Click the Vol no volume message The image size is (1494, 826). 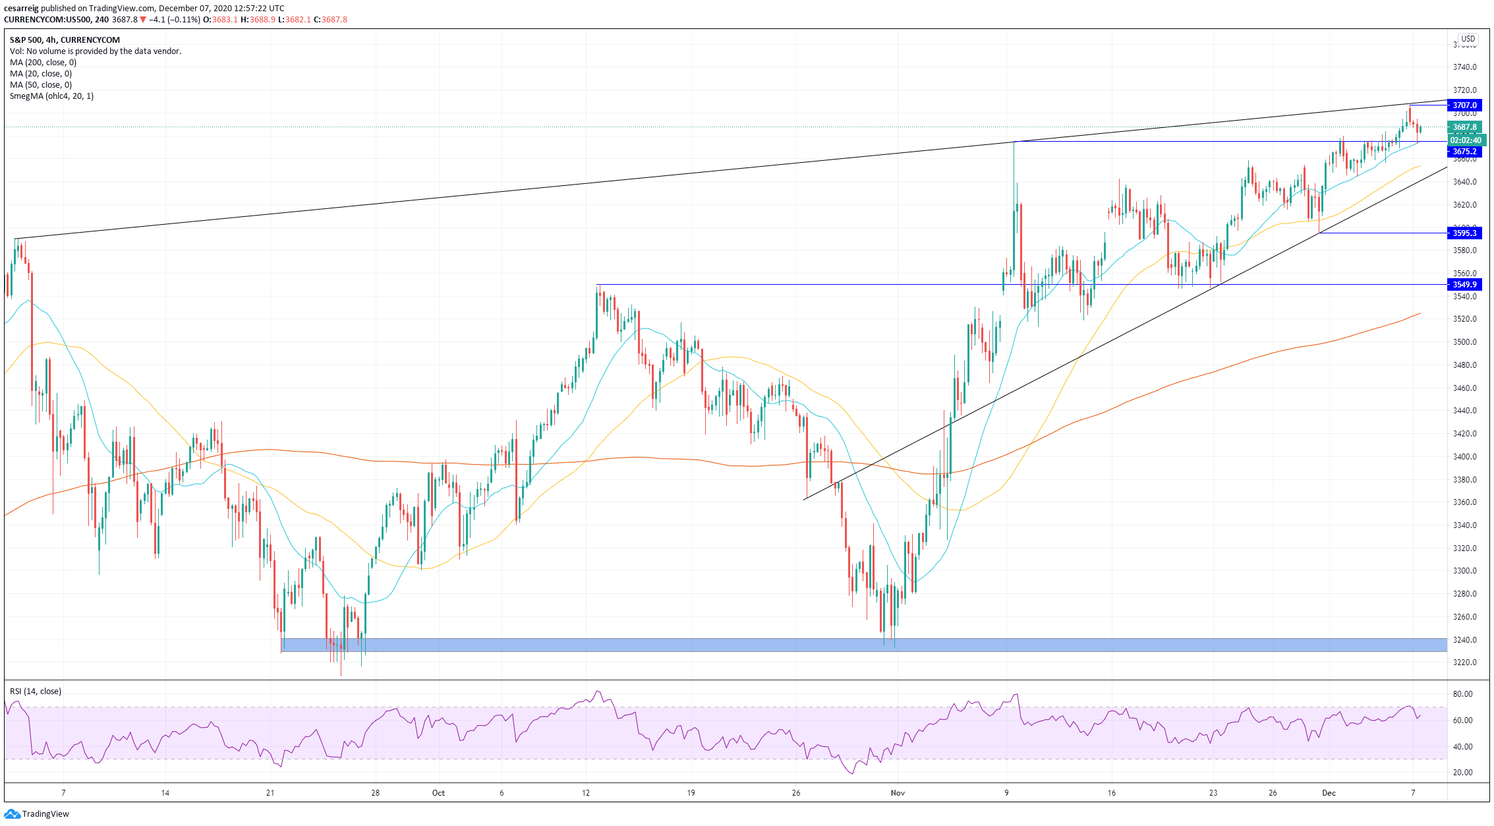(x=96, y=51)
